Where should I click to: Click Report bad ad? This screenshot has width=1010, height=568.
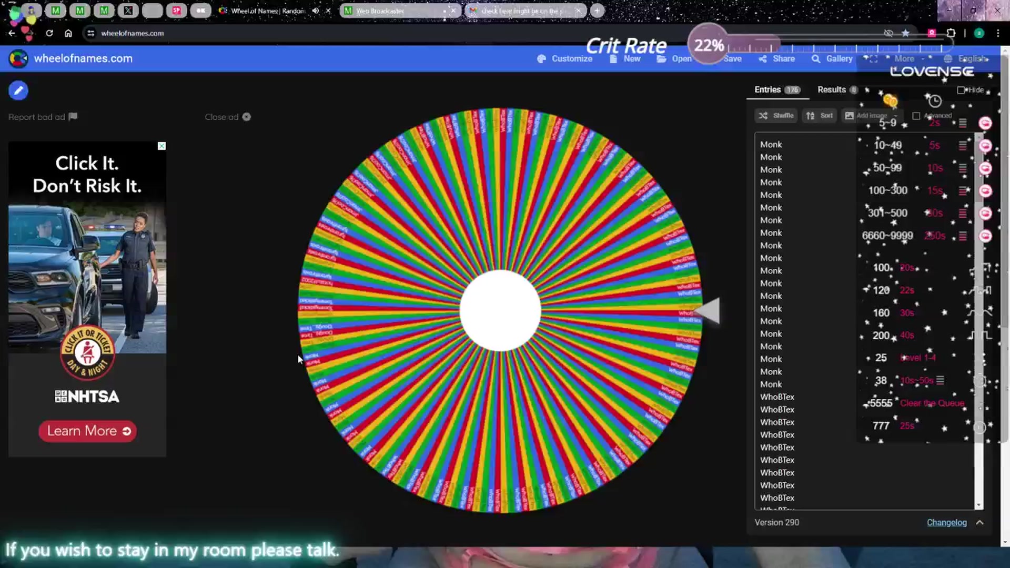43,117
